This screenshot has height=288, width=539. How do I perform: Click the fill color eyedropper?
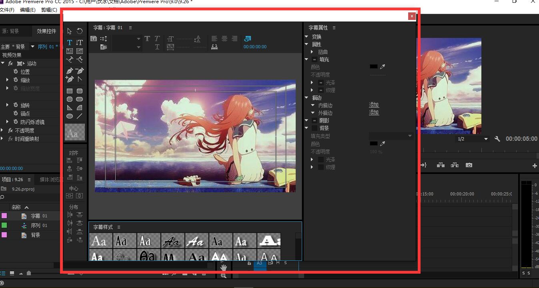coord(383,67)
